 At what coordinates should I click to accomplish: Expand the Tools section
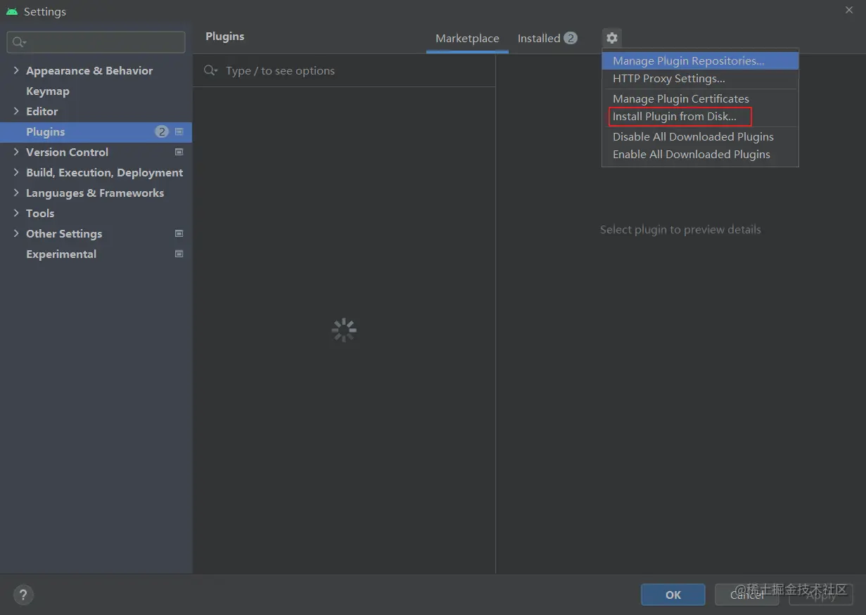pos(16,213)
